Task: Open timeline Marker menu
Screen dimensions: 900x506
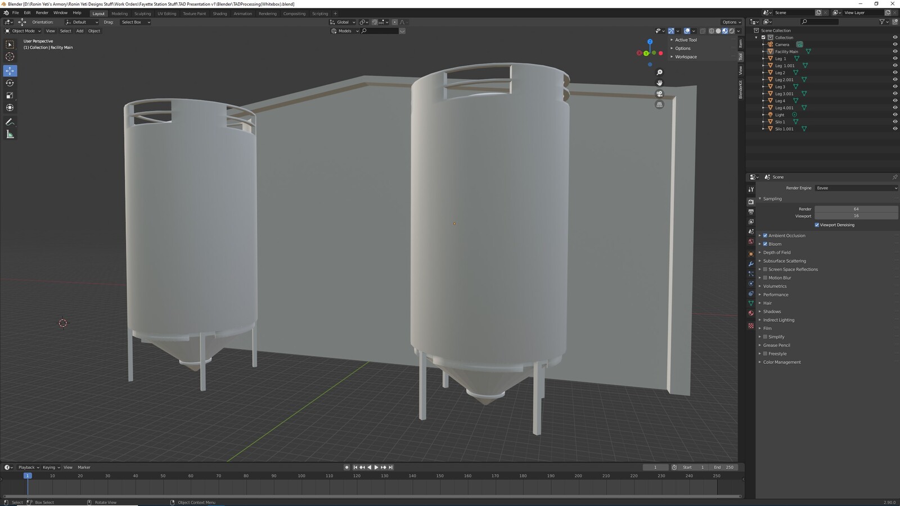Action: [84, 467]
